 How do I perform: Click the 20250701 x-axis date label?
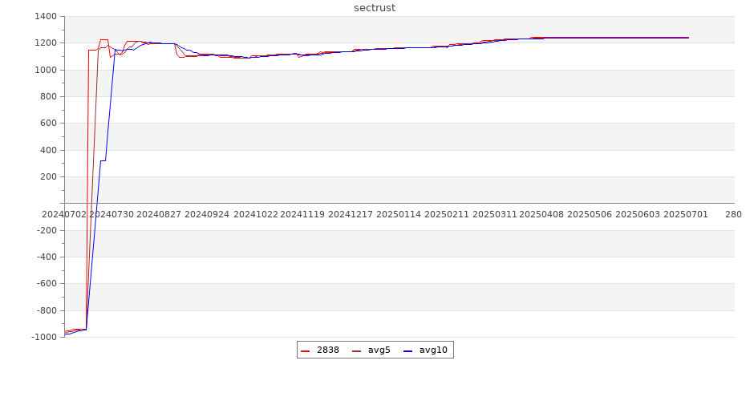point(685,215)
